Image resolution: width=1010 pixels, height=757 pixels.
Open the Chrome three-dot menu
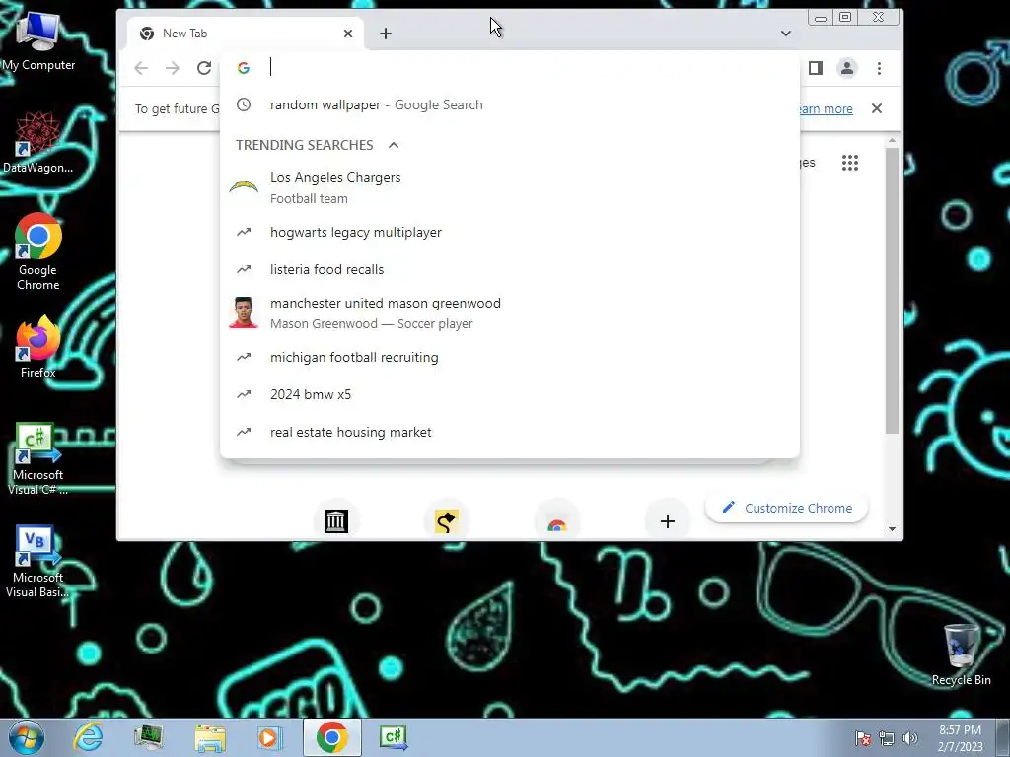[879, 68]
